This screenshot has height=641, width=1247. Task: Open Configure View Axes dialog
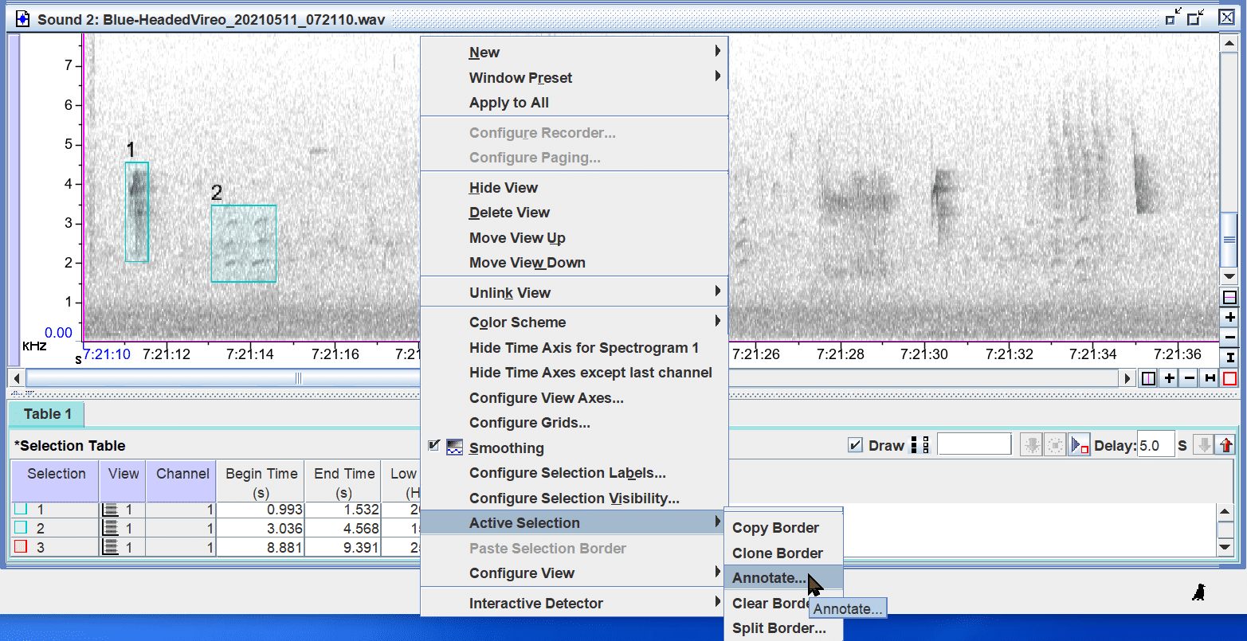click(574, 397)
